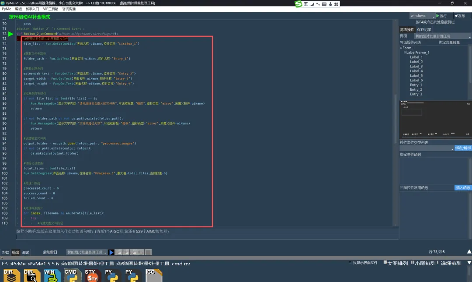Click the PyMe app logo in title bar
The width and height of the screenshot is (472, 282).
[3, 3]
